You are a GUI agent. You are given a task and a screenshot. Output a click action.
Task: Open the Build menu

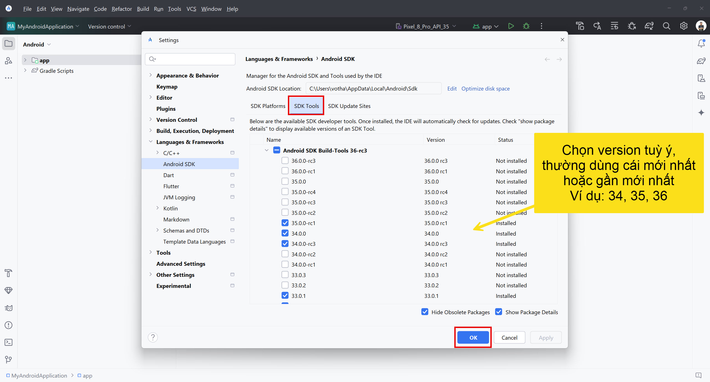pos(143,9)
